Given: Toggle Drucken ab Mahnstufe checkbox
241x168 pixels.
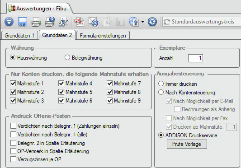Looking at the screenshot, I should click(169, 127).
